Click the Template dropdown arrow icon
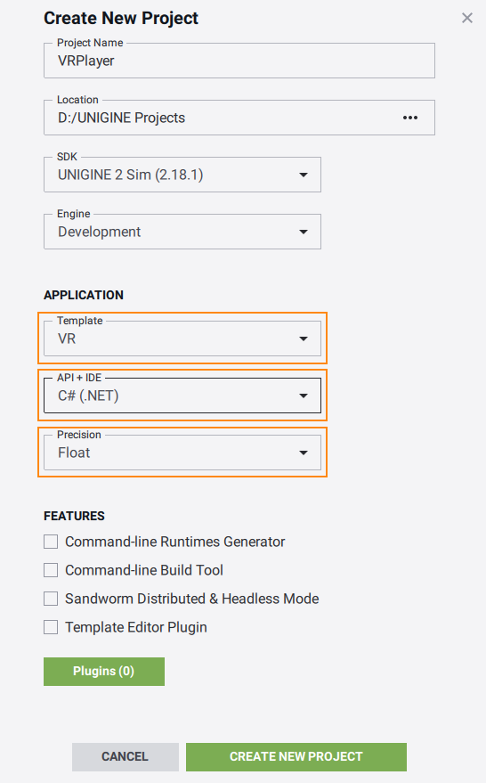 click(304, 338)
